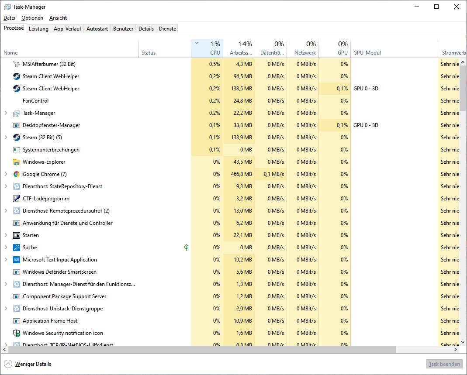This screenshot has height=375, width=467.
Task: Expand the Google Chrome (7) group
Action: pyautogui.click(x=6, y=174)
